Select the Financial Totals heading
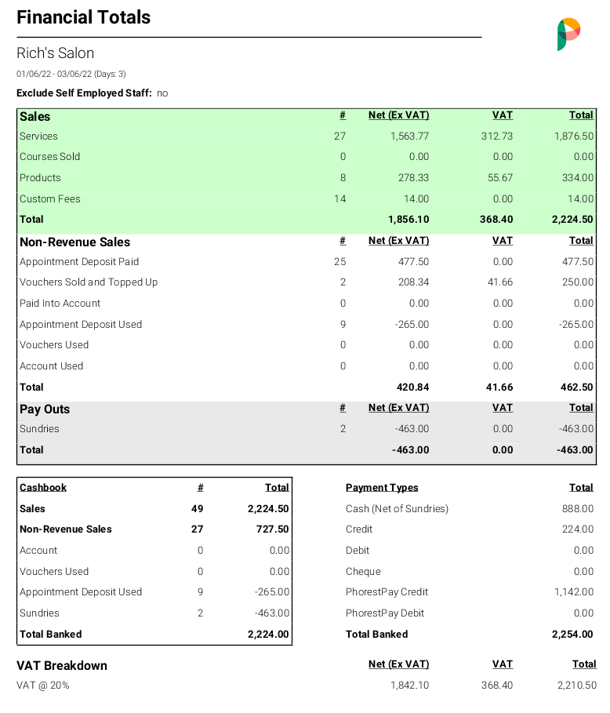This screenshot has height=713, width=610. [x=84, y=17]
